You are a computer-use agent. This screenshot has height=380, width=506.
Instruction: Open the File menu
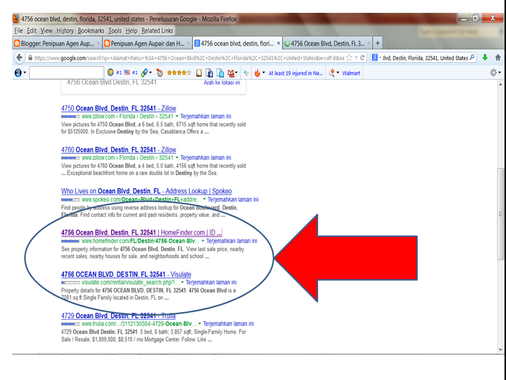click(18, 31)
